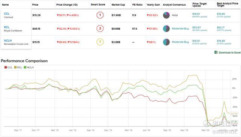241x137 pixels.
Task: Click the Smart Score 2 octagon for RCL
Action: (100, 29)
